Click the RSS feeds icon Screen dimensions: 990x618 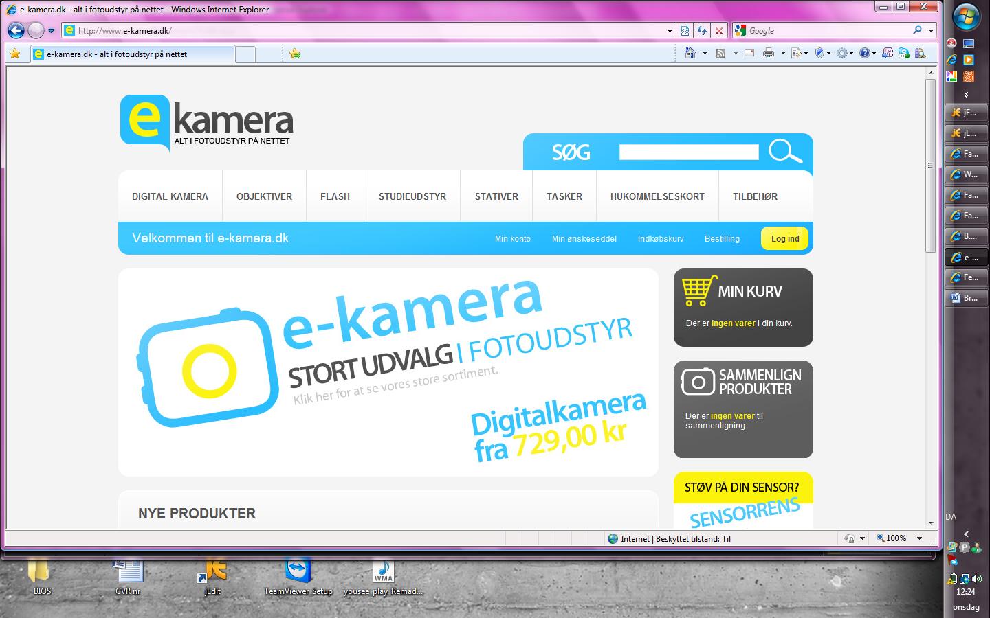click(720, 54)
